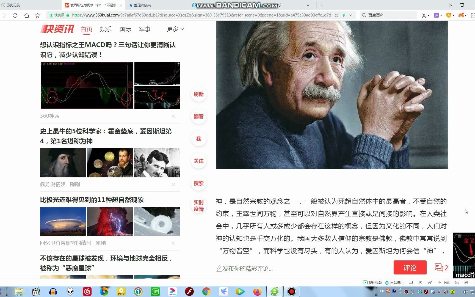Mute the tab with the speaker icon
Viewport: 475px width, 297px height.
[x=308, y=5]
